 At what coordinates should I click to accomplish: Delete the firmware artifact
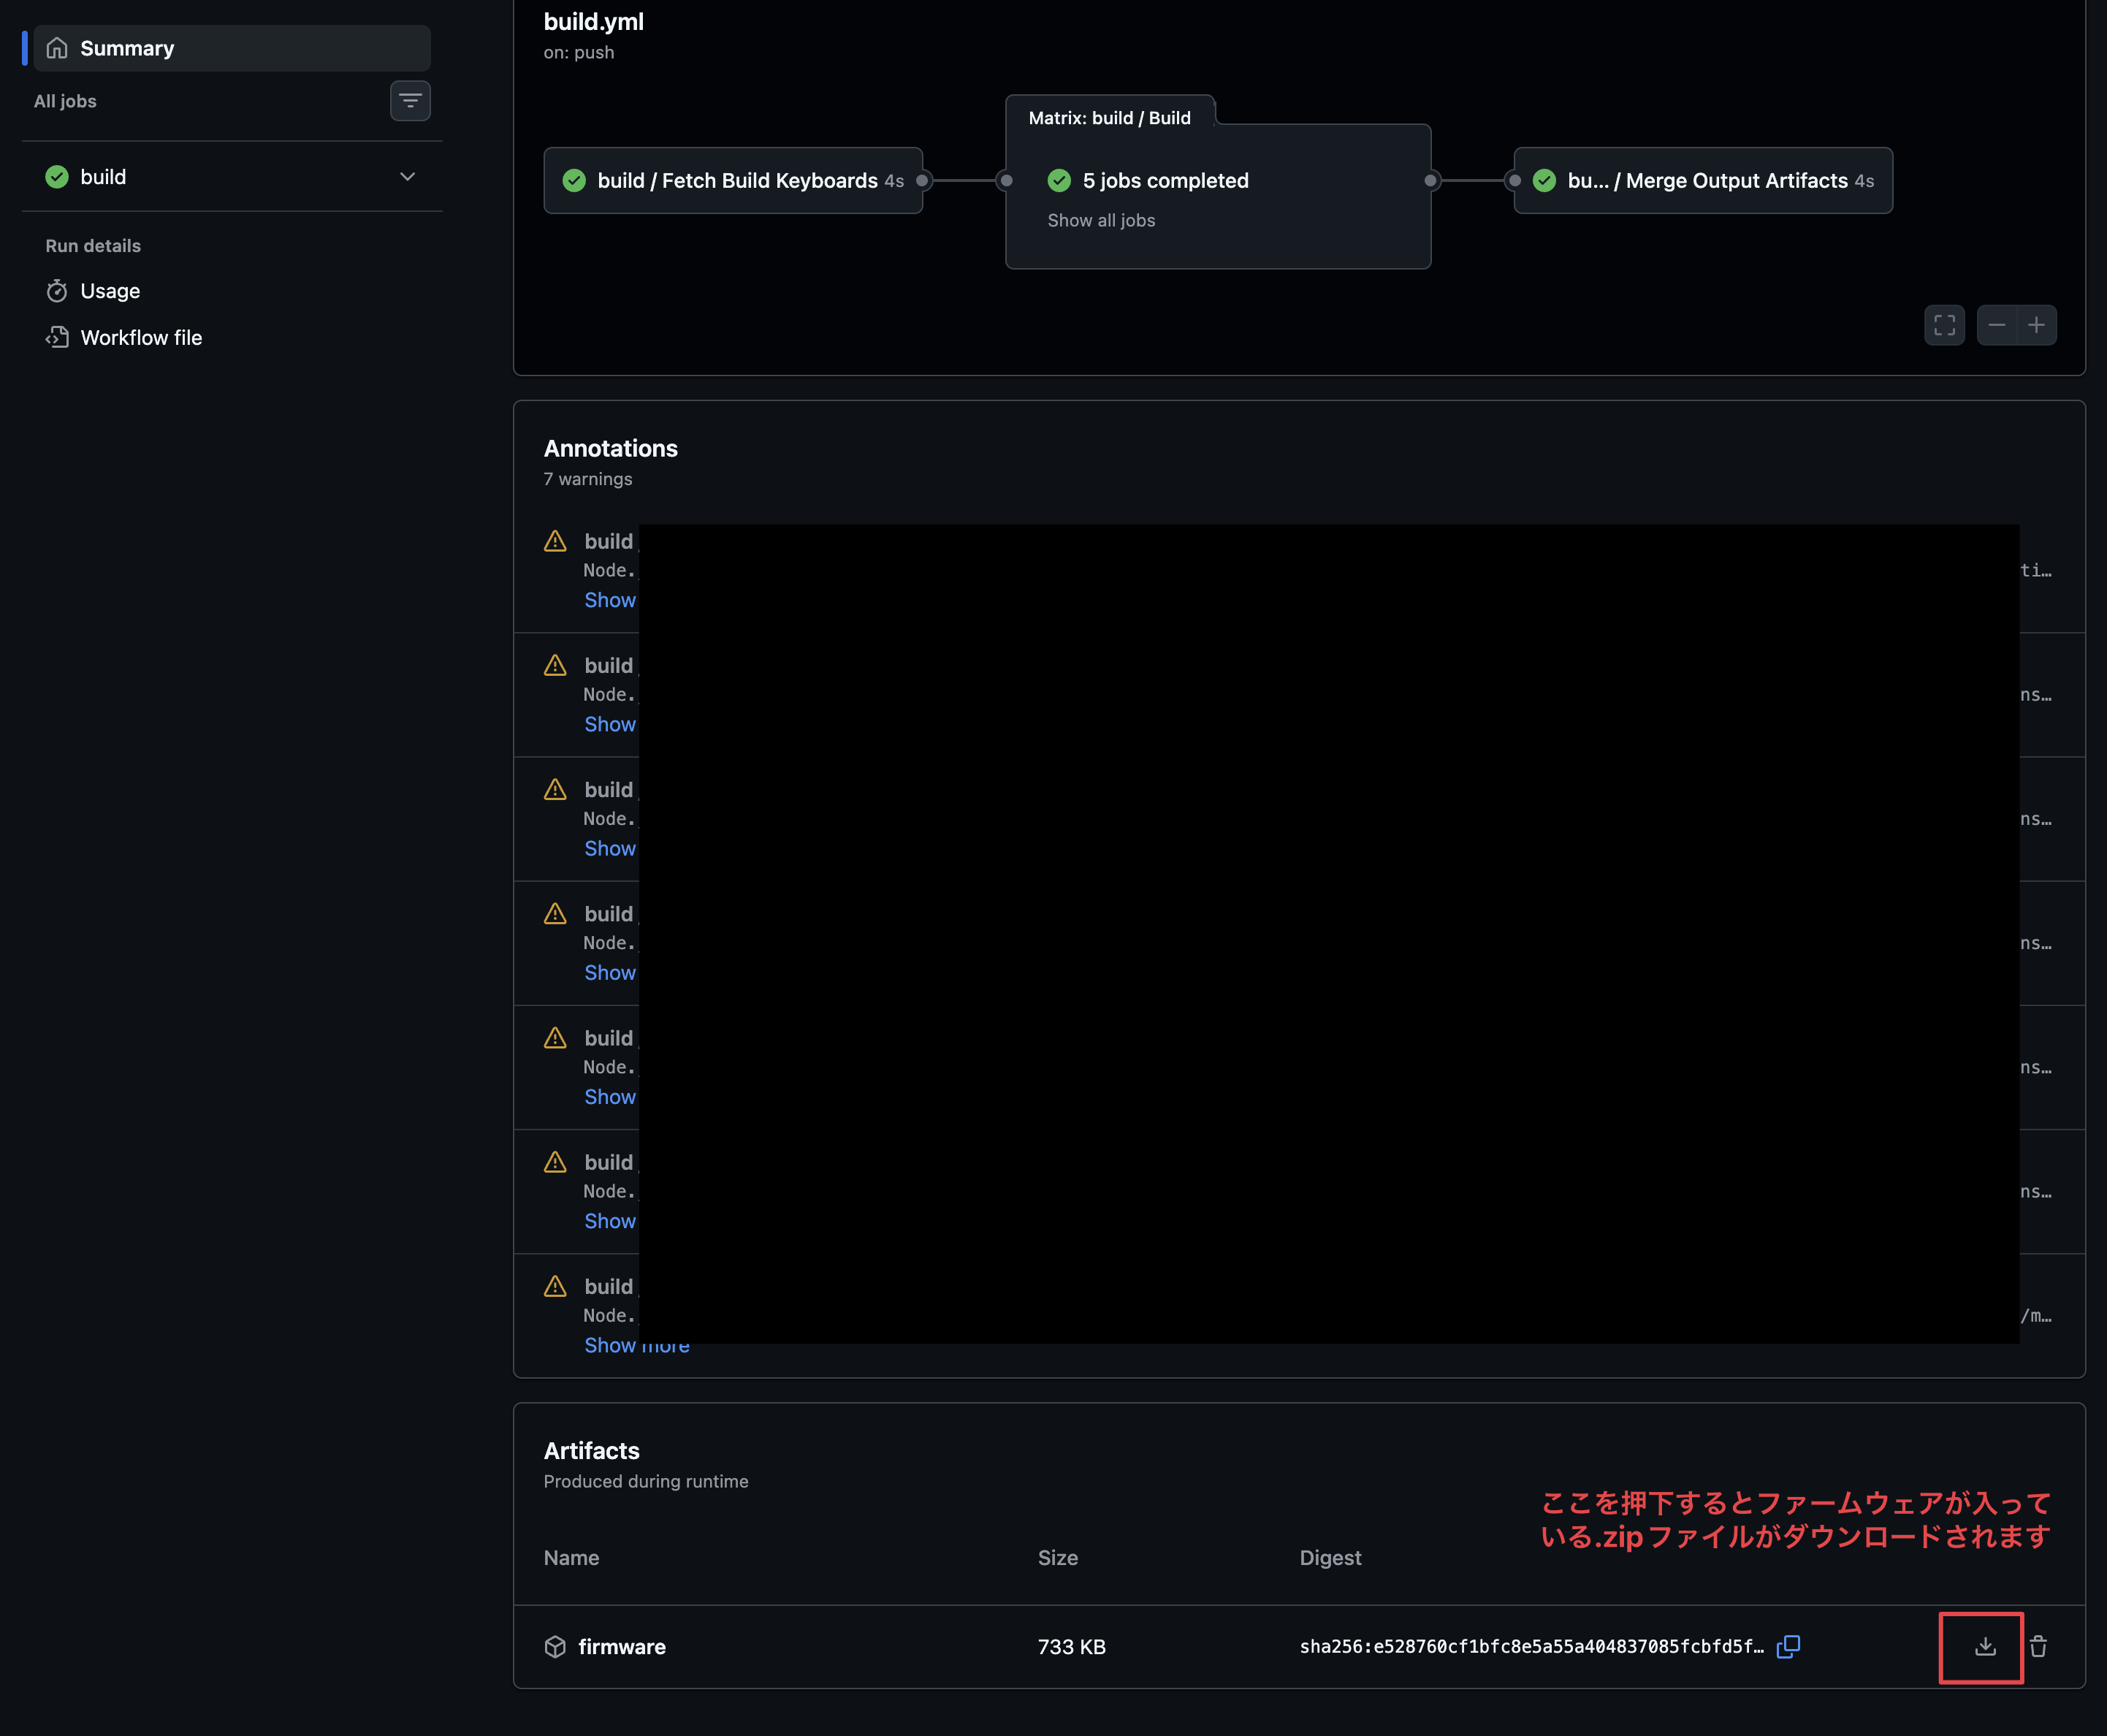tap(2038, 1647)
